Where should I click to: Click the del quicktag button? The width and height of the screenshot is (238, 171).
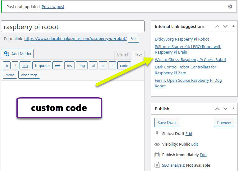58,65
